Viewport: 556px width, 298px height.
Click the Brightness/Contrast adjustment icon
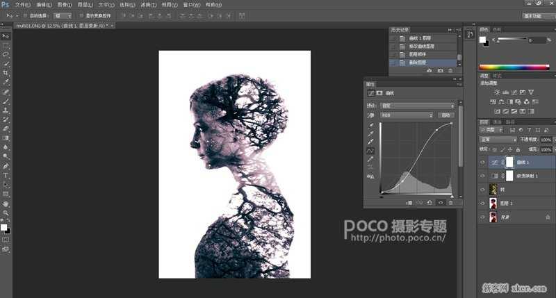496,92
